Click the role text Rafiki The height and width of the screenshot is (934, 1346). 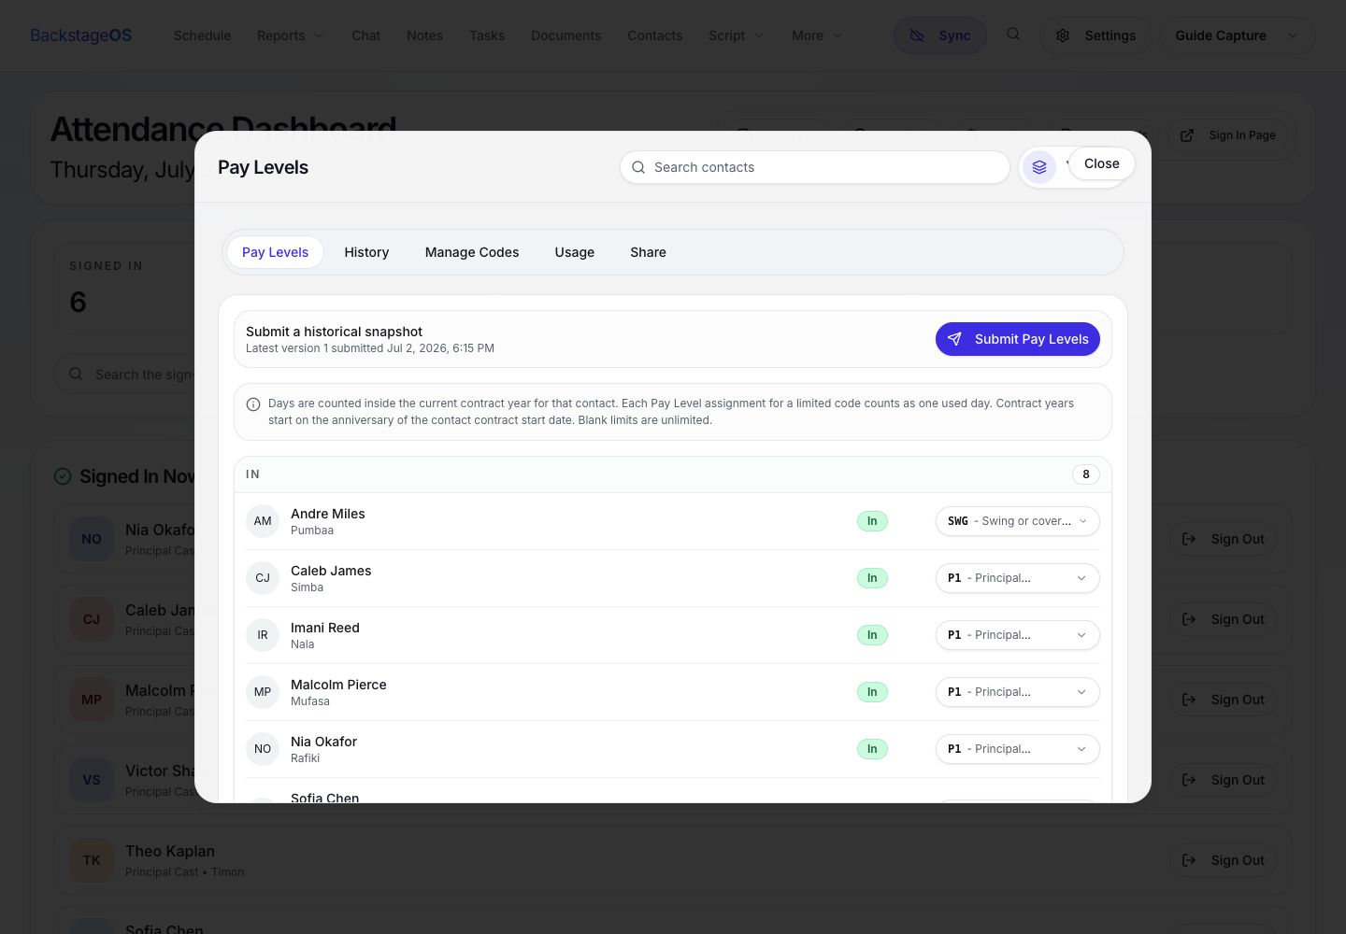coord(305,758)
